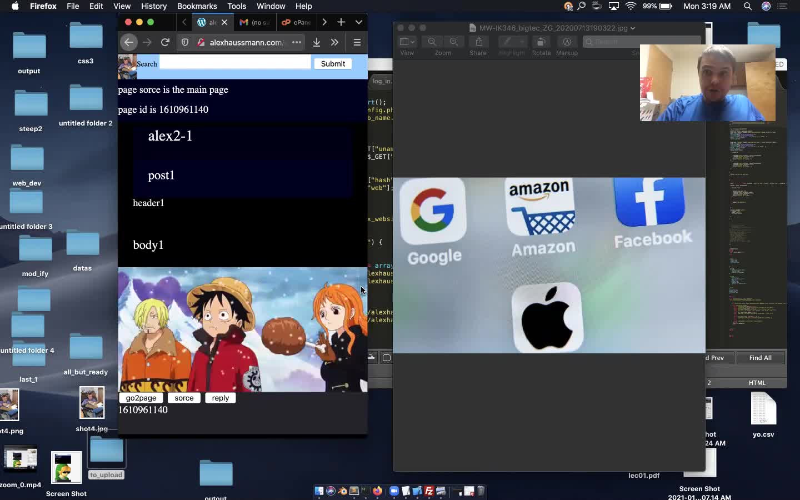This screenshot has width=800, height=500.
Task: Go back with Firefox back arrow
Action: [x=129, y=42]
